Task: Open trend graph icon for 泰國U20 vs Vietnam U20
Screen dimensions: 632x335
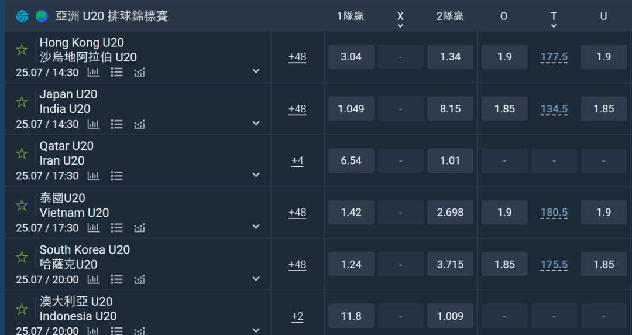Action: (x=139, y=228)
